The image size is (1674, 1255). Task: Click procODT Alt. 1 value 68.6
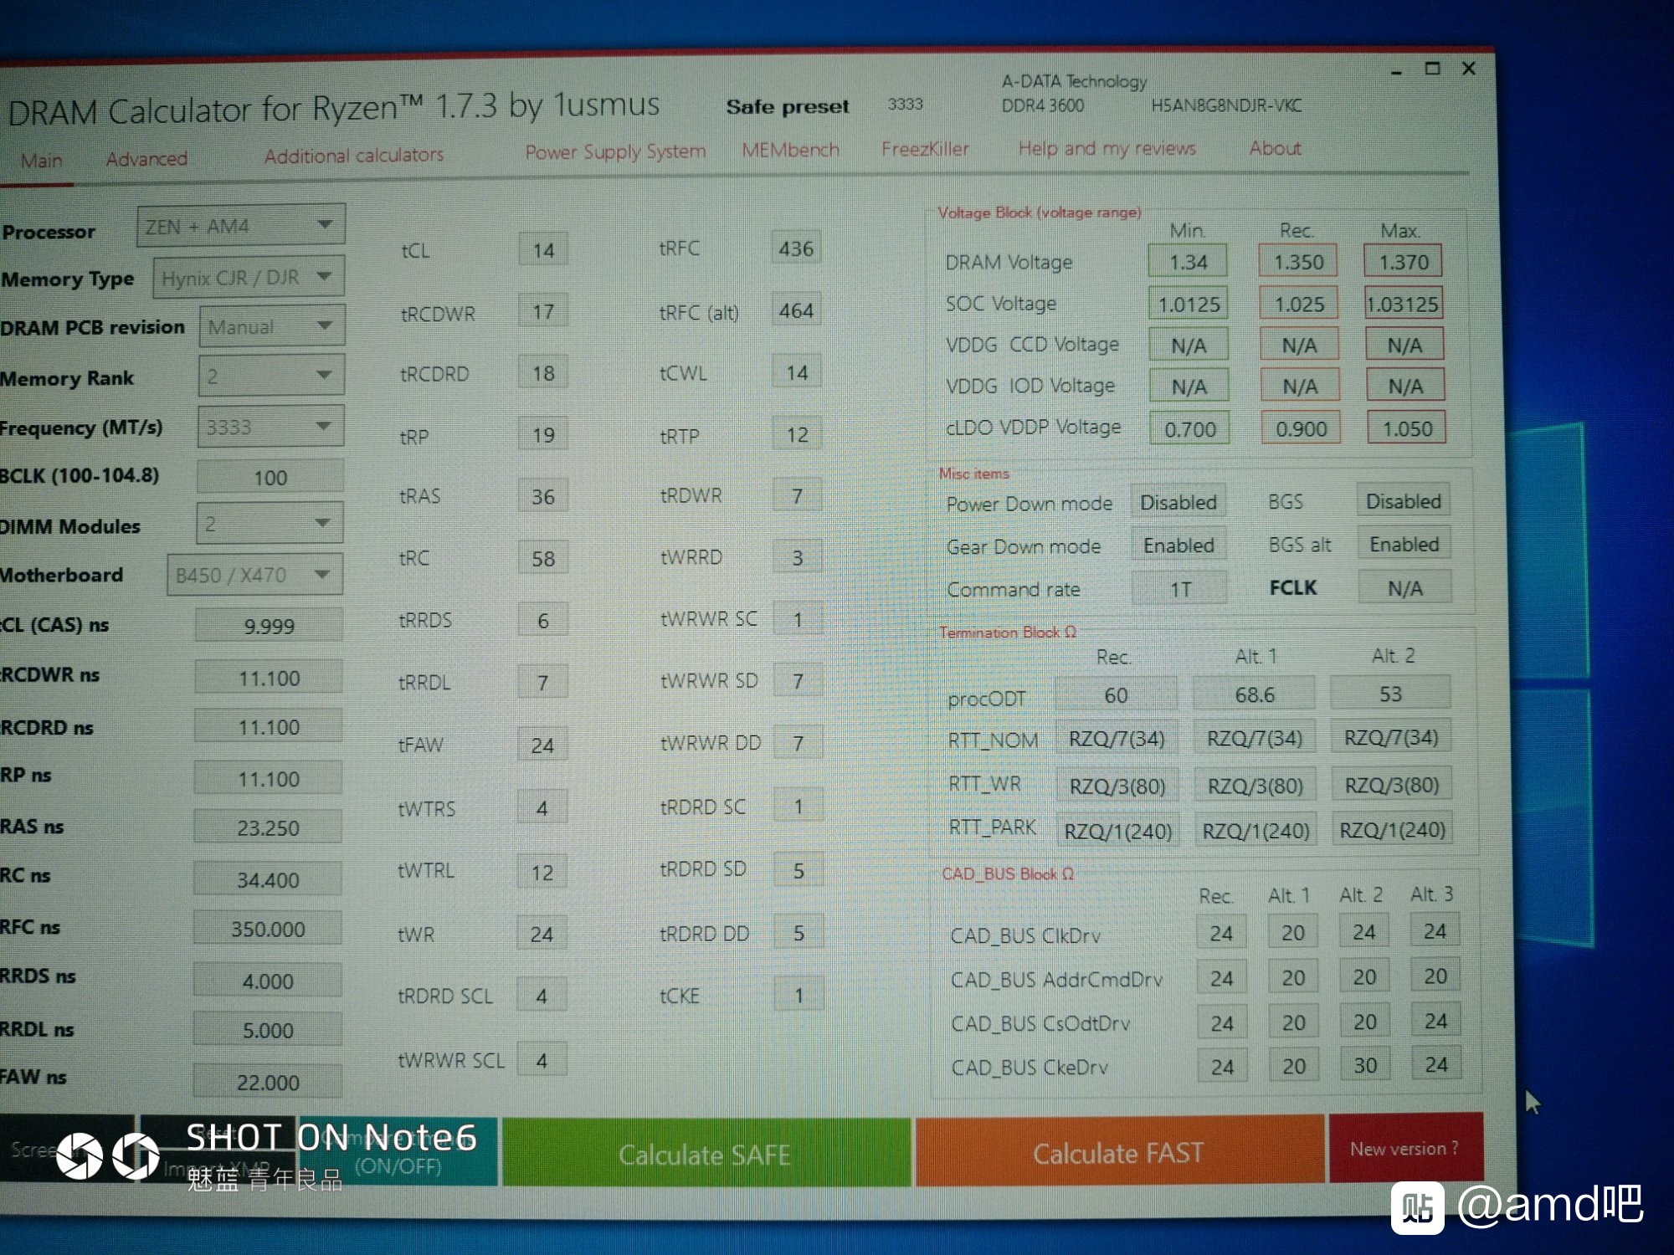[x=1254, y=694]
